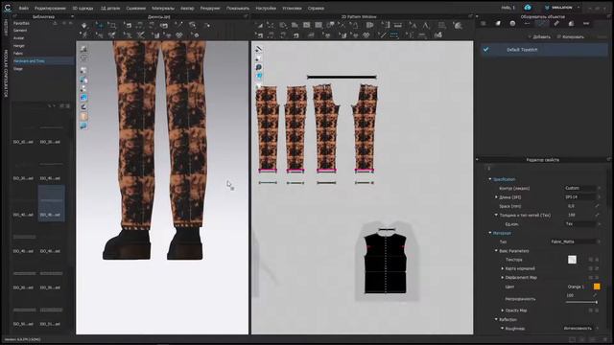Image resolution: width=614 pixels, height=345 pixels.
Task: Click the skin-colored avatar icon in 3D sidebar
Action: click(83, 117)
